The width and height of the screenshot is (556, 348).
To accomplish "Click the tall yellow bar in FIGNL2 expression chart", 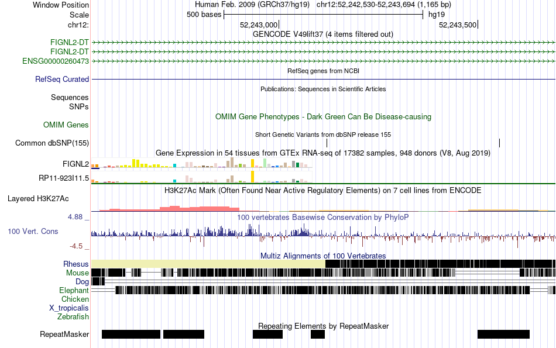I will click(252, 163).
